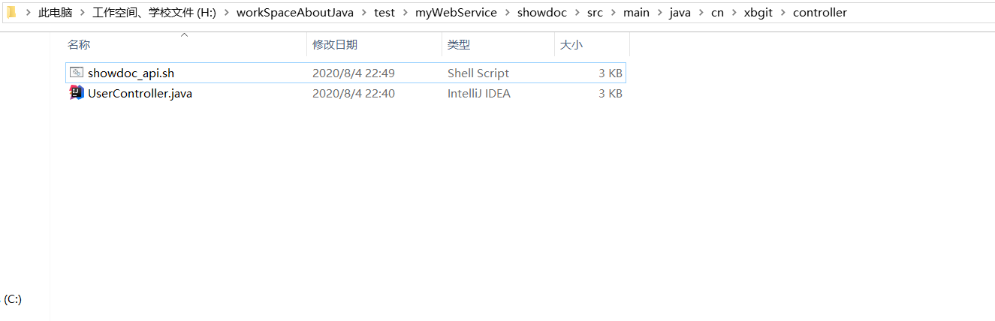Sort files by the 类型 column header
The width and height of the screenshot is (995, 321).
(459, 45)
